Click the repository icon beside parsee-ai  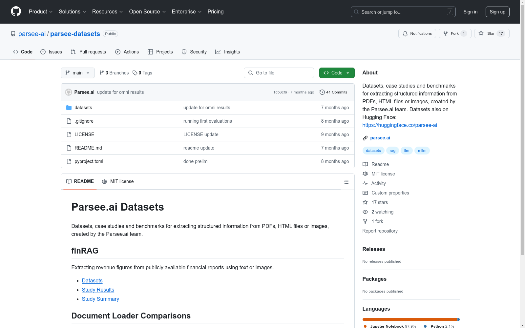13,34
